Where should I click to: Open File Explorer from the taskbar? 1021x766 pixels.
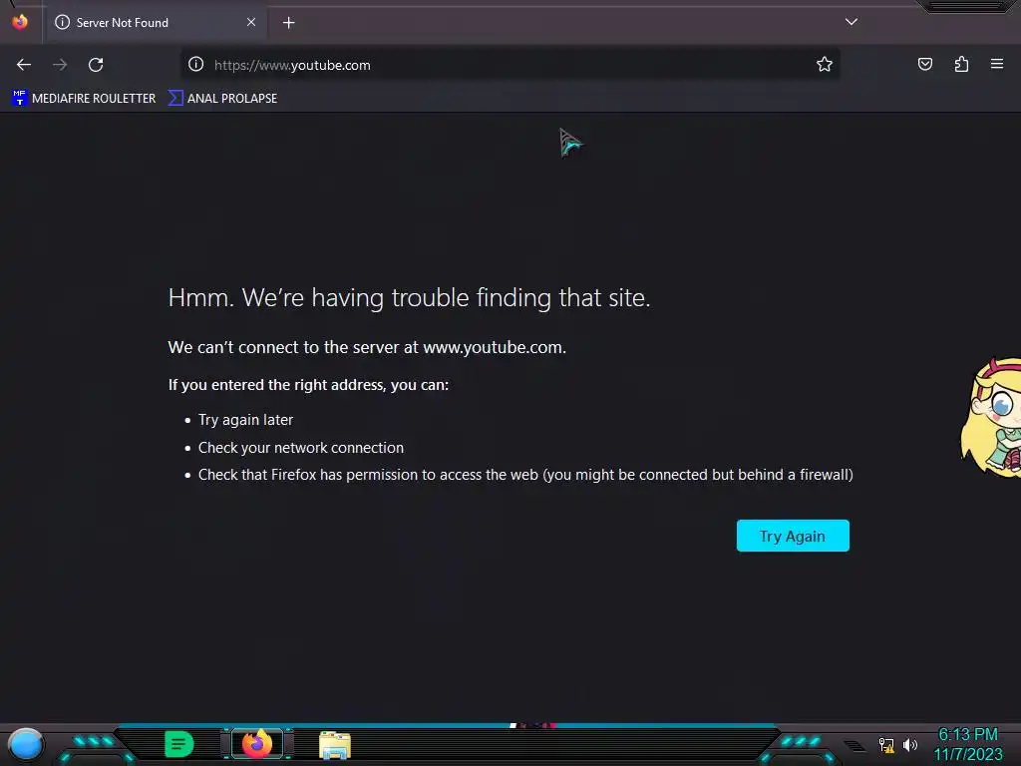335,745
